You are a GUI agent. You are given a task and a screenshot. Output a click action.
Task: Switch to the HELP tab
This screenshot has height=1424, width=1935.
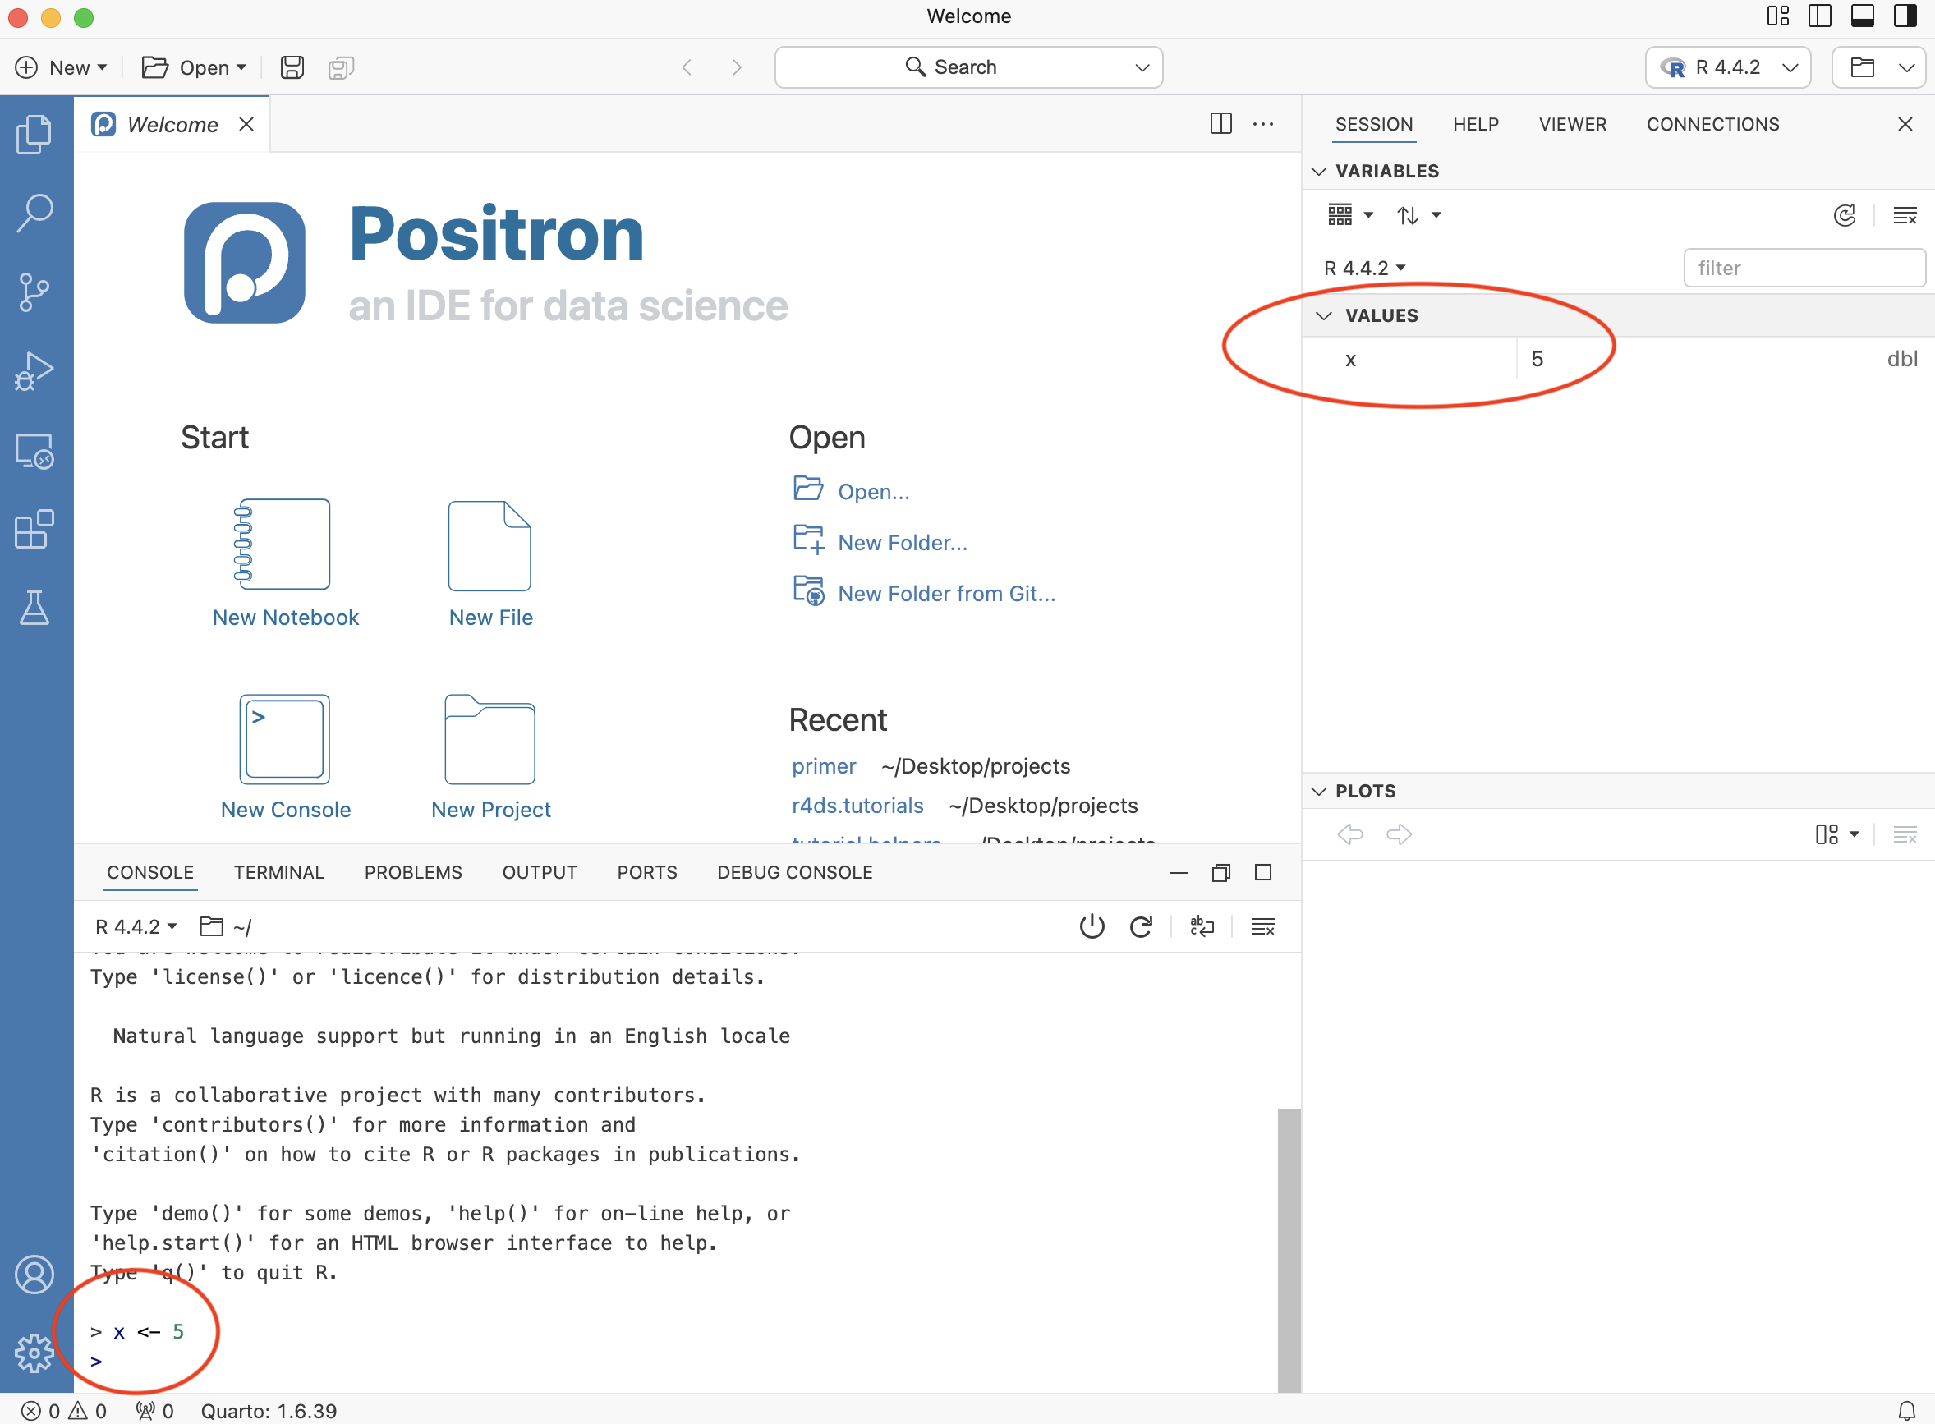[x=1476, y=124]
